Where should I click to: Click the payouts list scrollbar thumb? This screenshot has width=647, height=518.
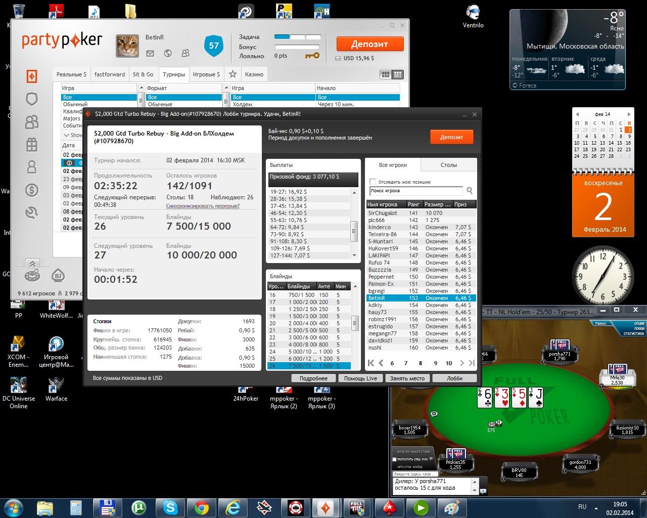tap(354, 231)
